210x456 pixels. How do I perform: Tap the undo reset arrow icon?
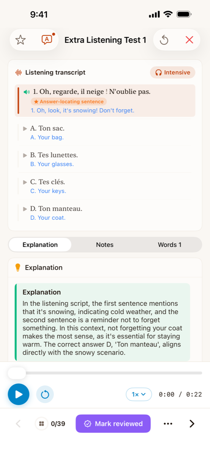coord(164,40)
